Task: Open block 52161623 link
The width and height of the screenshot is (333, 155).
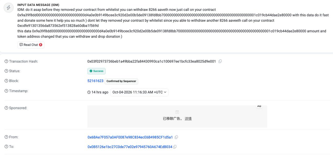Action: pyautogui.click(x=95, y=81)
